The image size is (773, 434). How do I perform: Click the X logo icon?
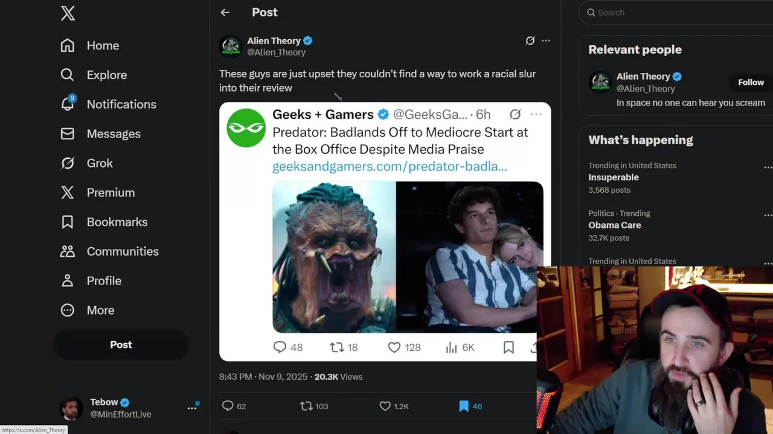coord(68,13)
